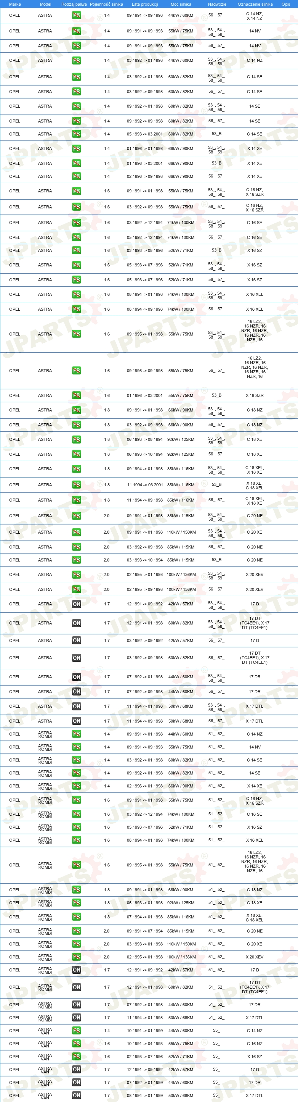Click the 'Opis' column header
This screenshot has width=298, height=1102.
tap(286, 4)
